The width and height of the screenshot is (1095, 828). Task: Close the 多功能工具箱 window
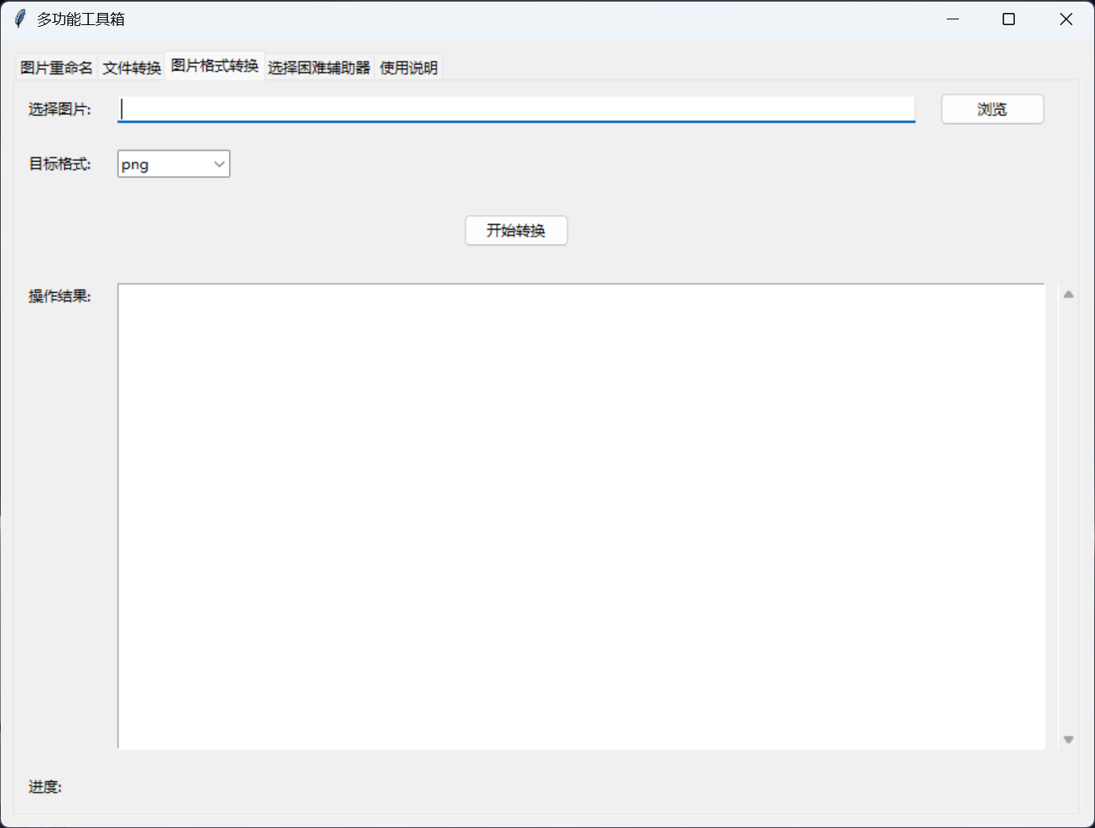click(1066, 19)
